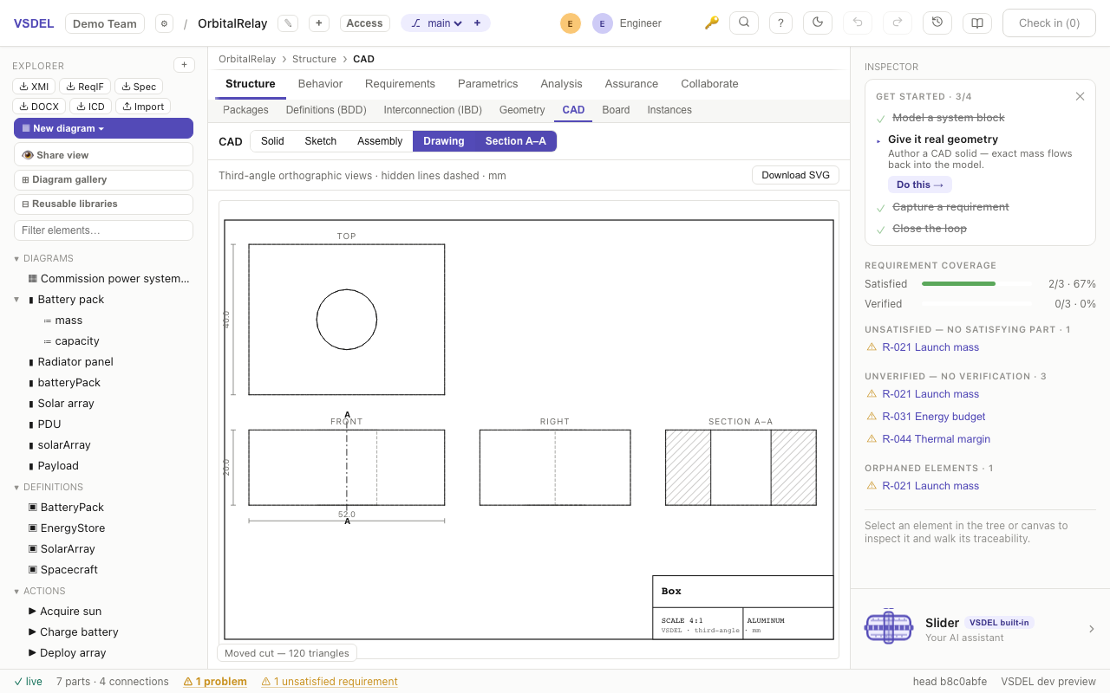Switch to the Collaborate tab
1110x693 pixels.
point(709,84)
